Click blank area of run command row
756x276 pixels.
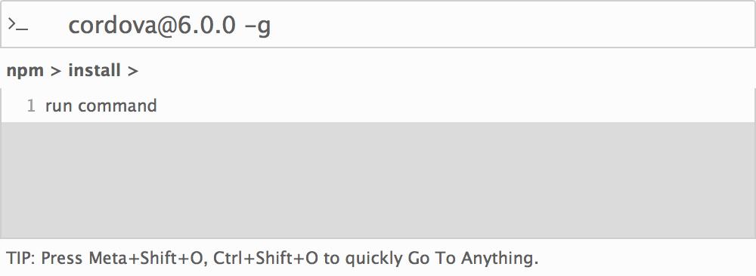453,106
